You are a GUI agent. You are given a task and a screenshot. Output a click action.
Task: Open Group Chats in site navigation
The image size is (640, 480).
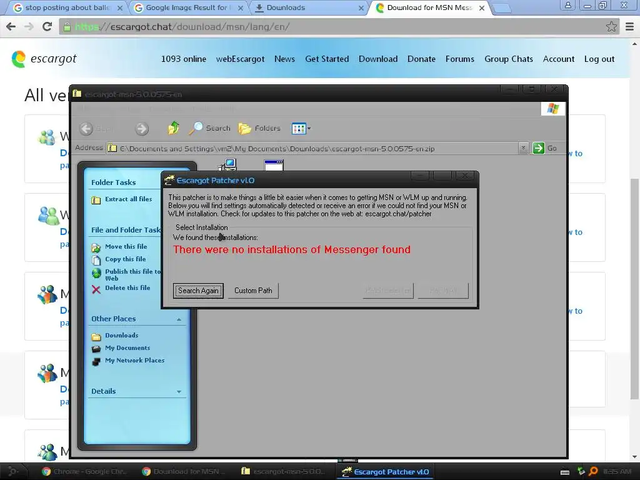(x=509, y=59)
